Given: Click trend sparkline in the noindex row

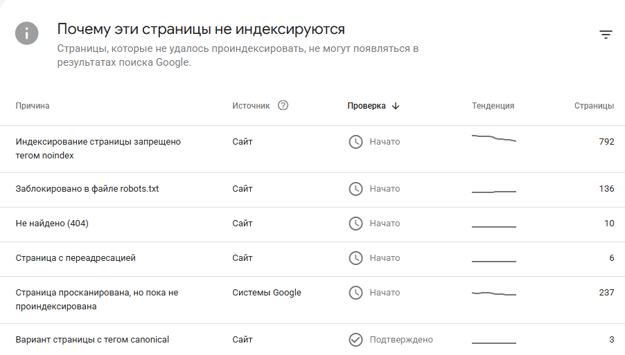Looking at the screenshot, I should 494,138.
